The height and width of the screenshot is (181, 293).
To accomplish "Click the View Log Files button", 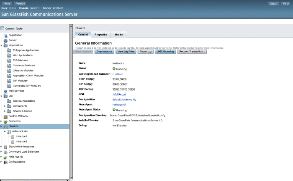I will 126,52.
